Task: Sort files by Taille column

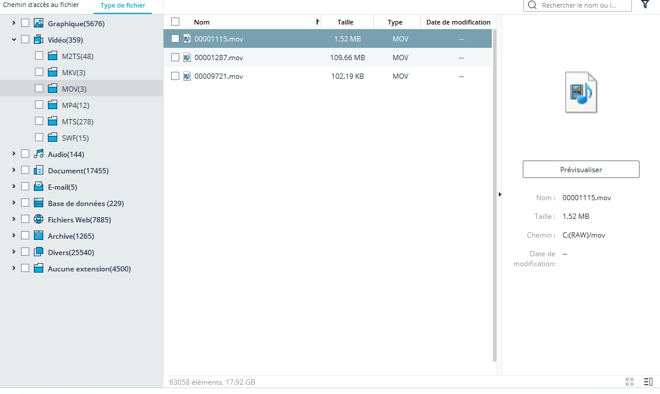Action: pos(345,22)
